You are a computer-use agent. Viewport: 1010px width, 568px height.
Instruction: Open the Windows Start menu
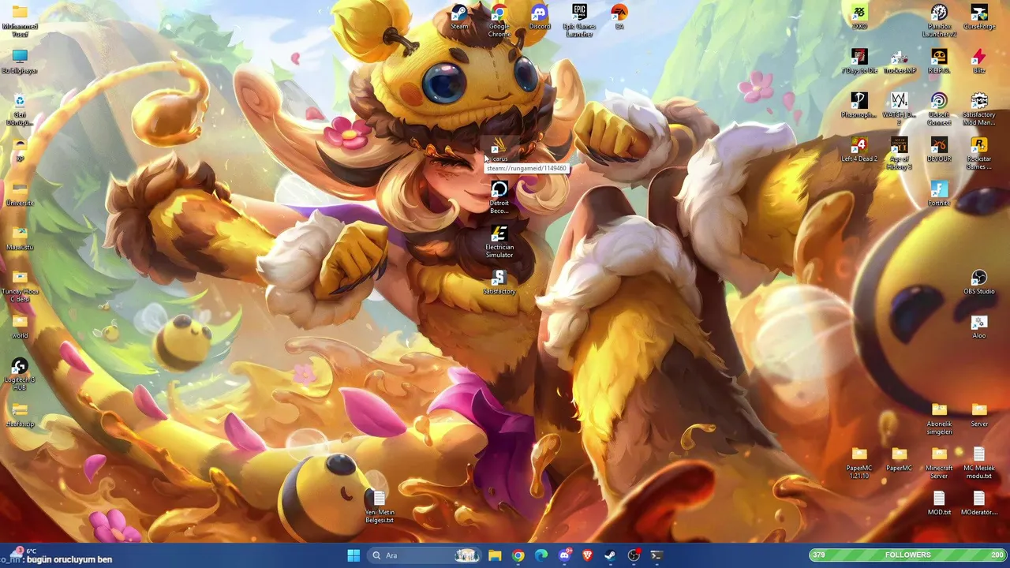click(x=353, y=555)
